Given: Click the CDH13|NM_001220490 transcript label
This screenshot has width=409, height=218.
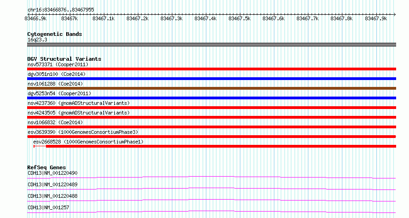Looking at the screenshot, I should point(52,173).
